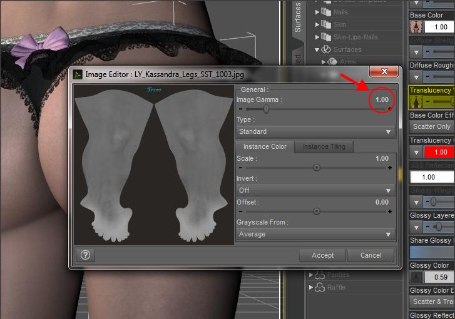Viewport: 455px width, 319px height.
Task: Open help with the question mark icon
Action: (85, 255)
